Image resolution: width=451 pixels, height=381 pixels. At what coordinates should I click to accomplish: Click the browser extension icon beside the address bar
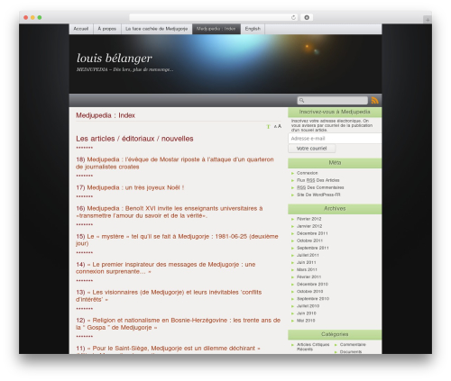tap(307, 17)
